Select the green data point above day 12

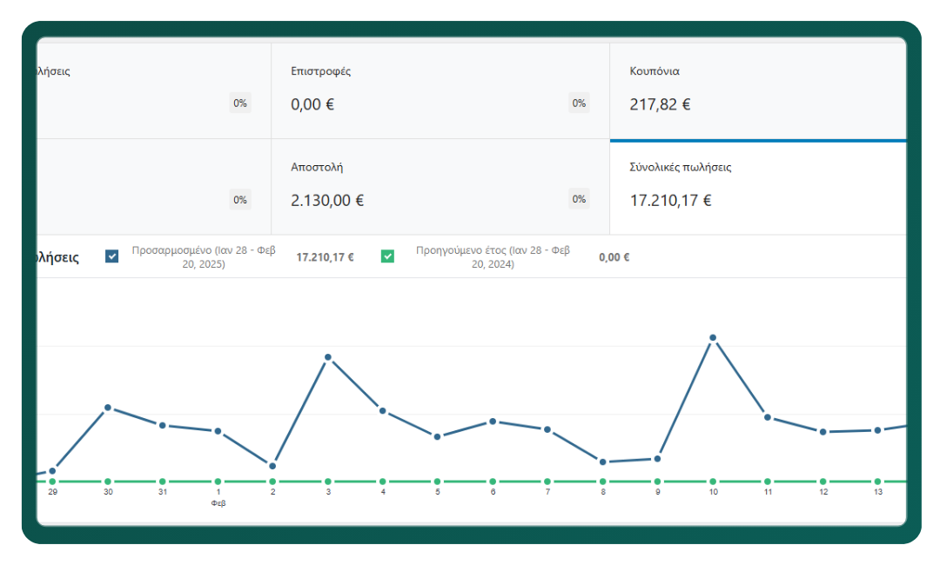(822, 481)
